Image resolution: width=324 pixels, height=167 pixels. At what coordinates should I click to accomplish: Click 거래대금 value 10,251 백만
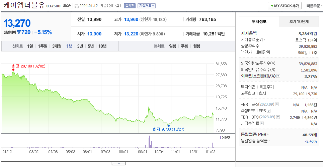pyautogui.click(x=214, y=34)
